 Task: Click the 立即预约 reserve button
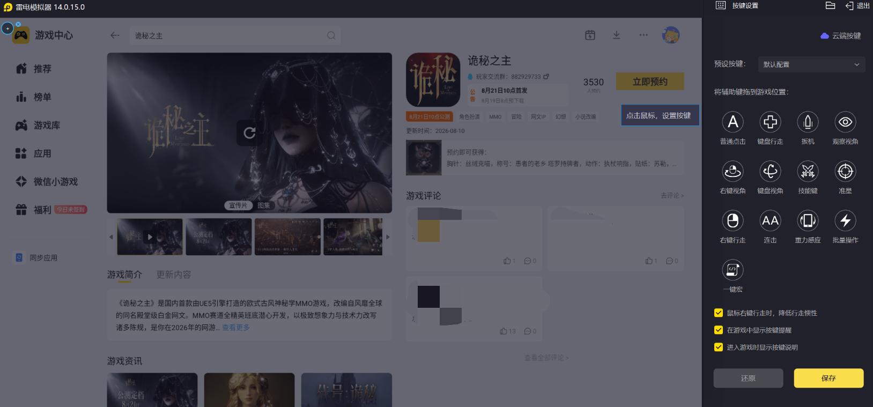click(650, 82)
